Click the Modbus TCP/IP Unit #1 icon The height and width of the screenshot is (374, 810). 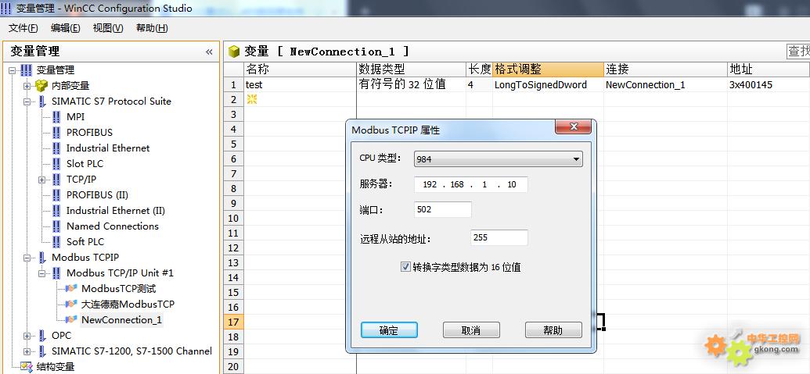(57, 273)
